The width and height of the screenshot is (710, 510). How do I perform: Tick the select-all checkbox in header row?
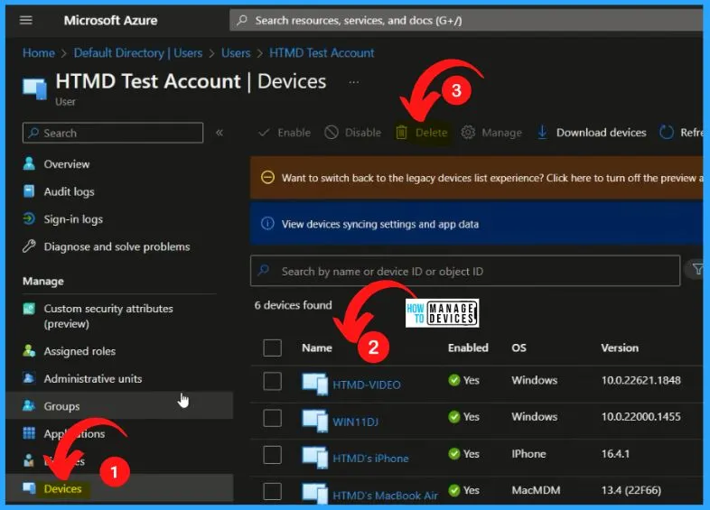point(272,348)
